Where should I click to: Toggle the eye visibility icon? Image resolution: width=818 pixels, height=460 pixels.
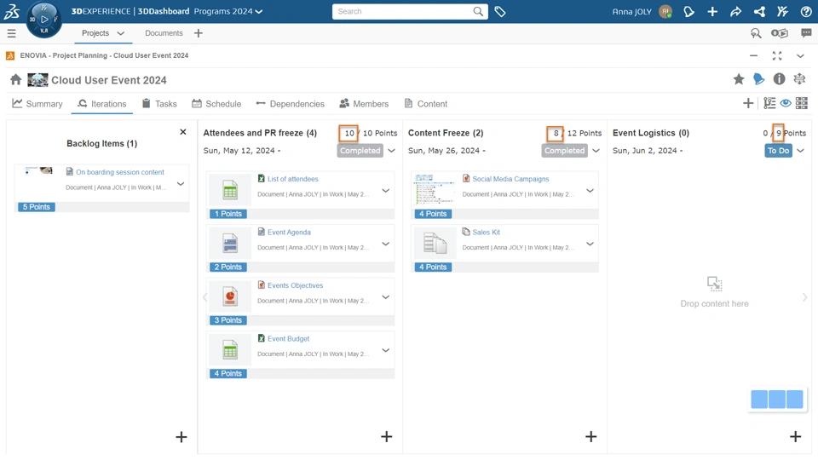click(x=785, y=103)
